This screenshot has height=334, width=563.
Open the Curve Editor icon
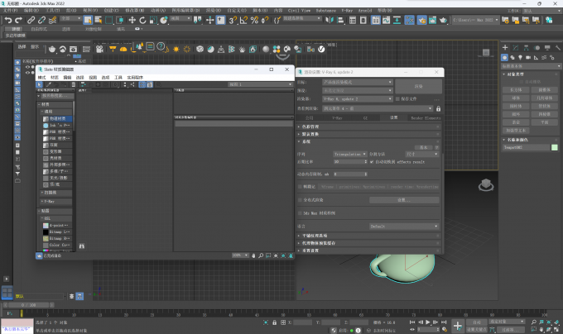click(386, 20)
